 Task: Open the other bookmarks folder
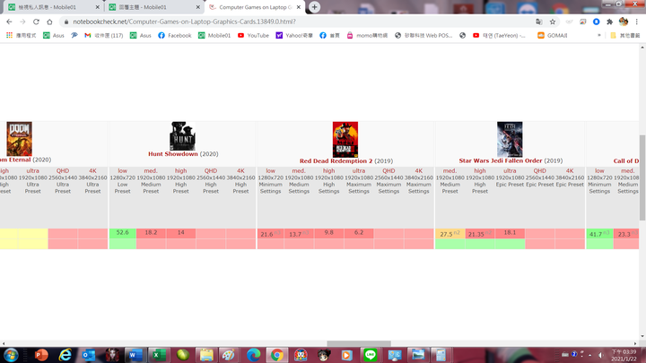tap(625, 35)
